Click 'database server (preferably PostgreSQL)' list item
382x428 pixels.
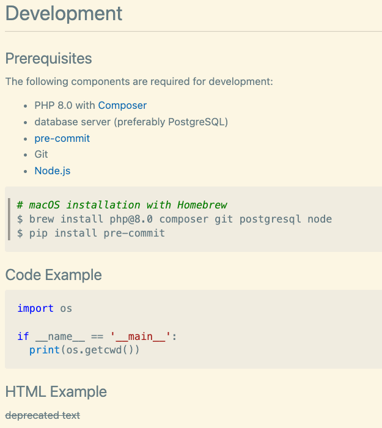[x=131, y=122]
